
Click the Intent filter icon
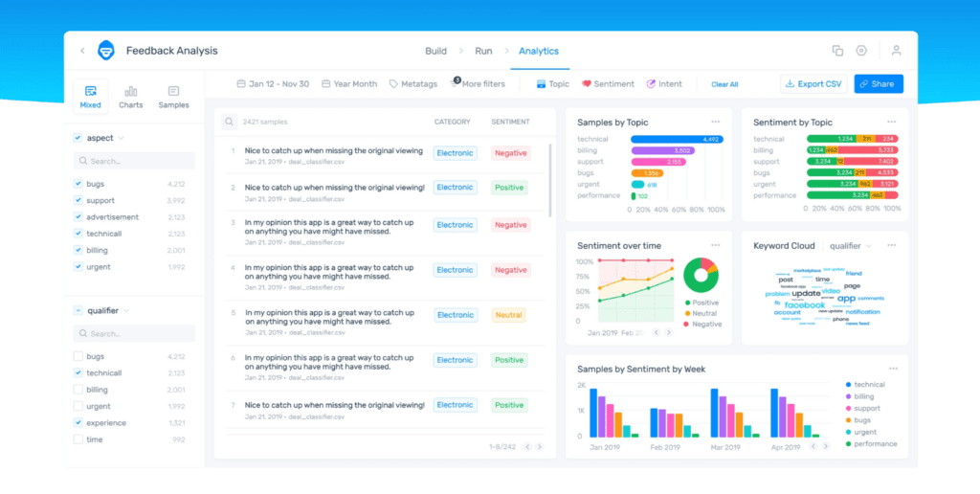click(x=651, y=84)
